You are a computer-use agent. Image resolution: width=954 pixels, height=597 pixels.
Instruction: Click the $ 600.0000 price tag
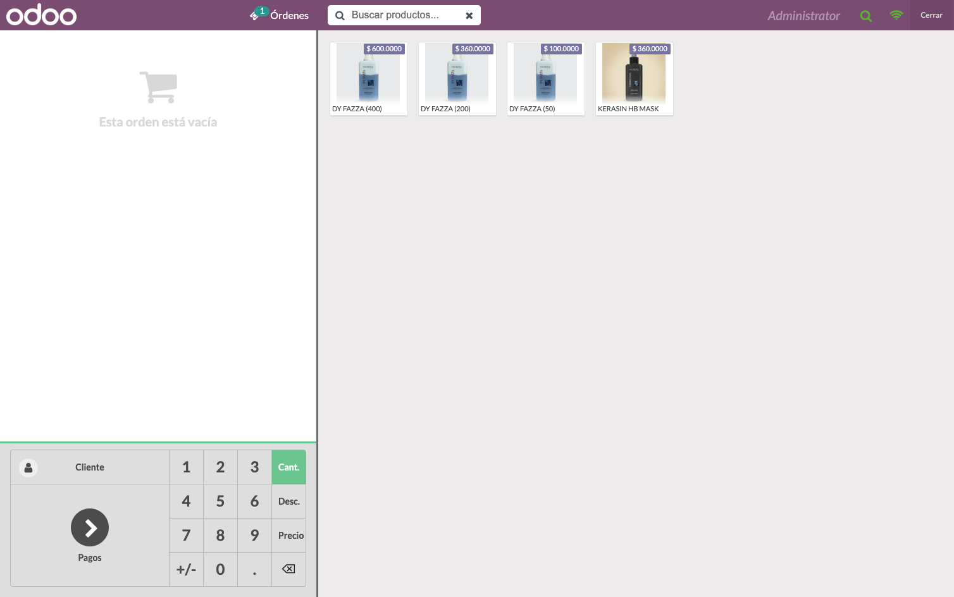click(384, 49)
